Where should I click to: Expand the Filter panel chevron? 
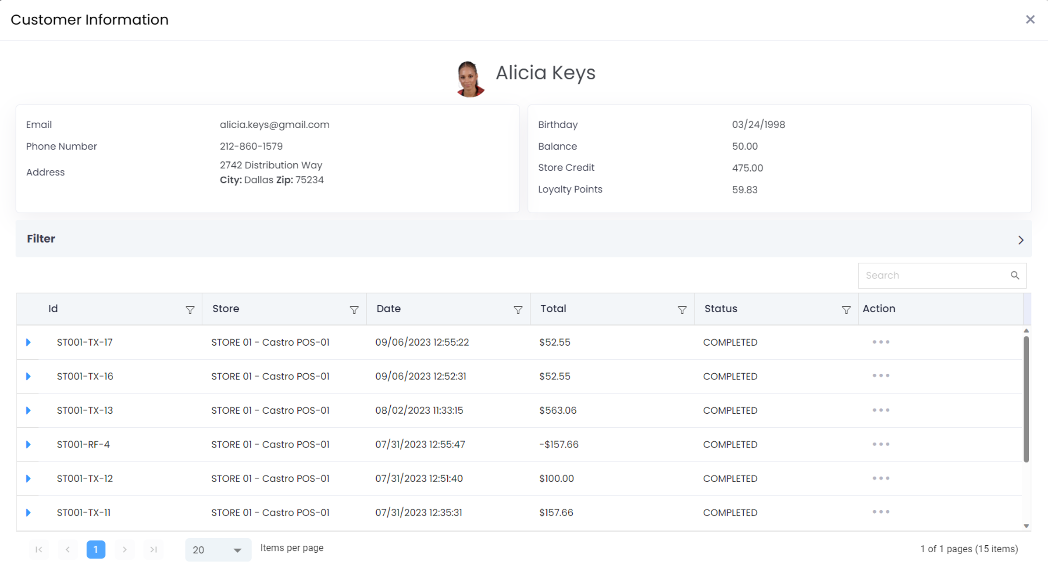pyautogui.click(x=1021, y=240)
